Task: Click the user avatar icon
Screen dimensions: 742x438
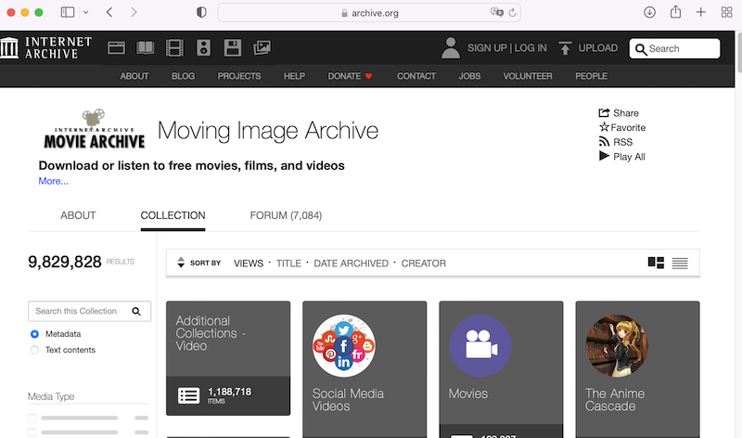Action: (451, 48)
